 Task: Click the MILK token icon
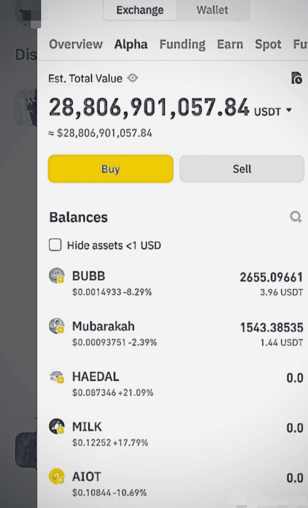[x=57, y=427]
